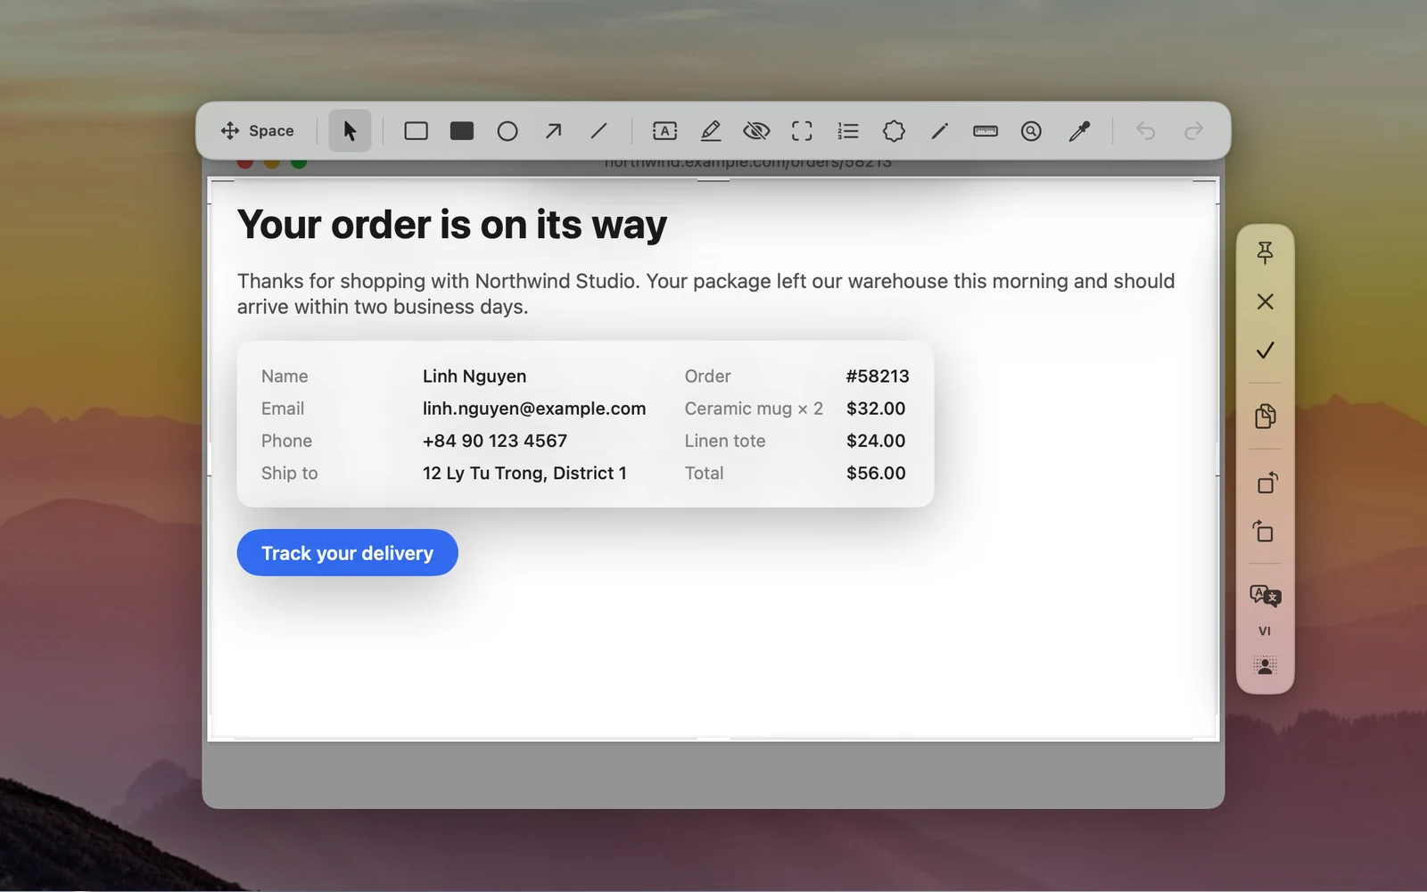Click the phone number +84 90 123 4567
Viewport: 1427px width, 892px height.
click(494, 441)
